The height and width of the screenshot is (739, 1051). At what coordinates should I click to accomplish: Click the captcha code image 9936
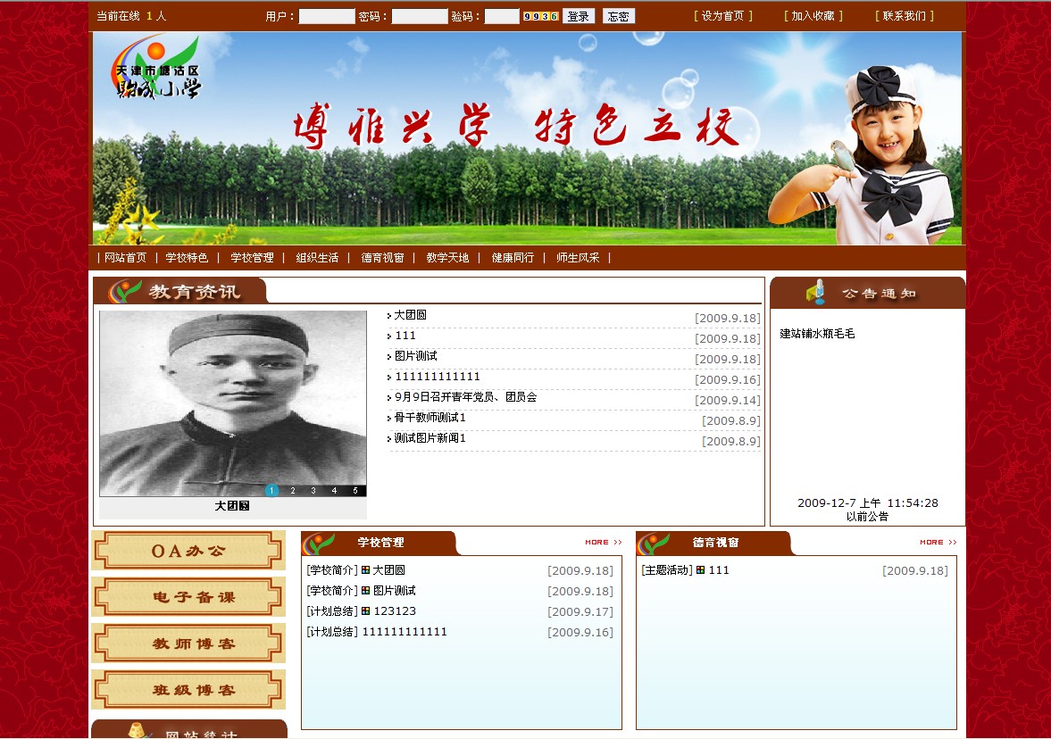coord(540,16)
